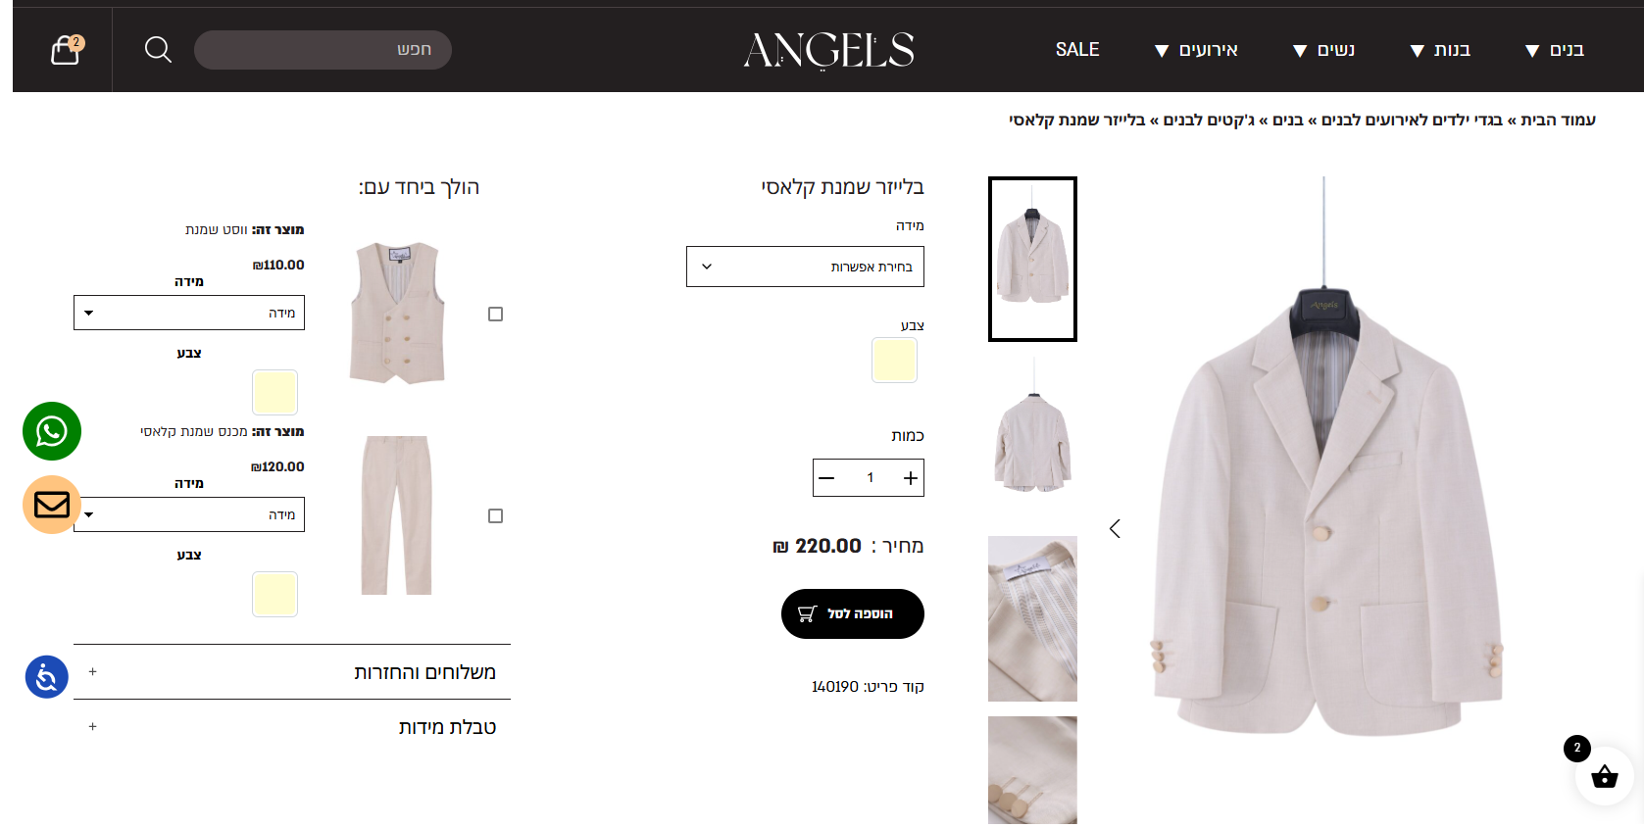Expand the טבלת מידות size chart section

click(x=292, y=727)
